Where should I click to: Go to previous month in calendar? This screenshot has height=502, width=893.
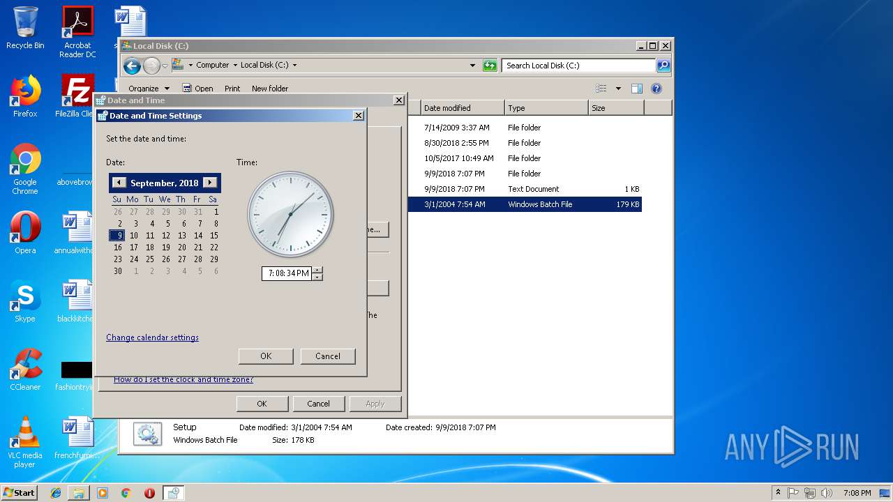click(119, 183)
